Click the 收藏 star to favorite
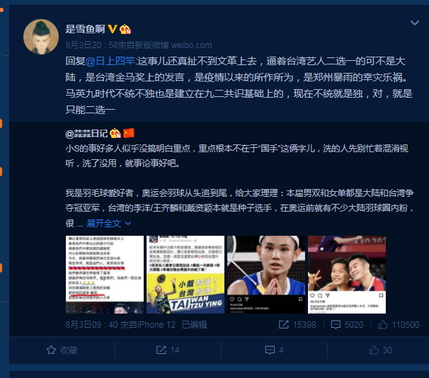 [62, 350]
